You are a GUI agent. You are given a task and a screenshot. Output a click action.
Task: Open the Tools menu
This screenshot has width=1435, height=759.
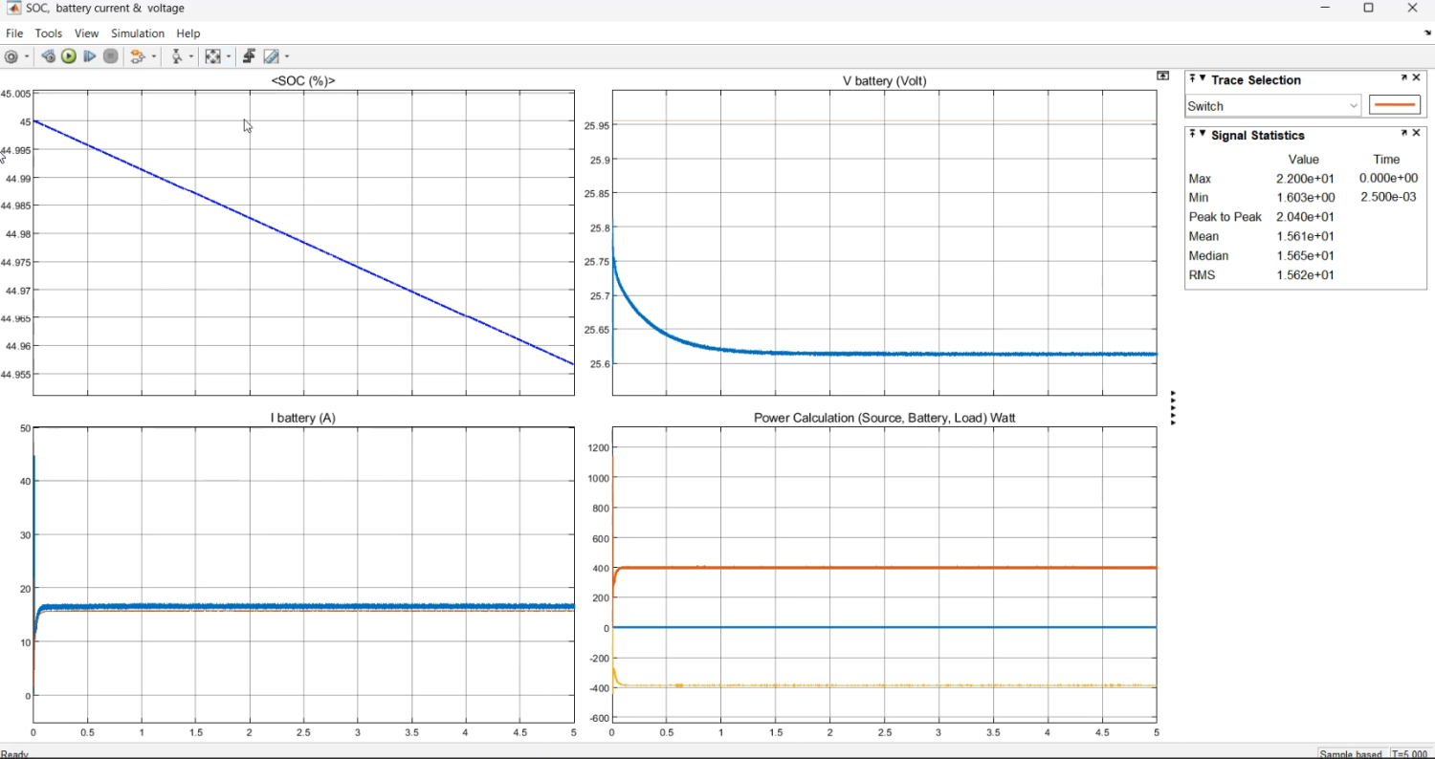pos(48,33)
